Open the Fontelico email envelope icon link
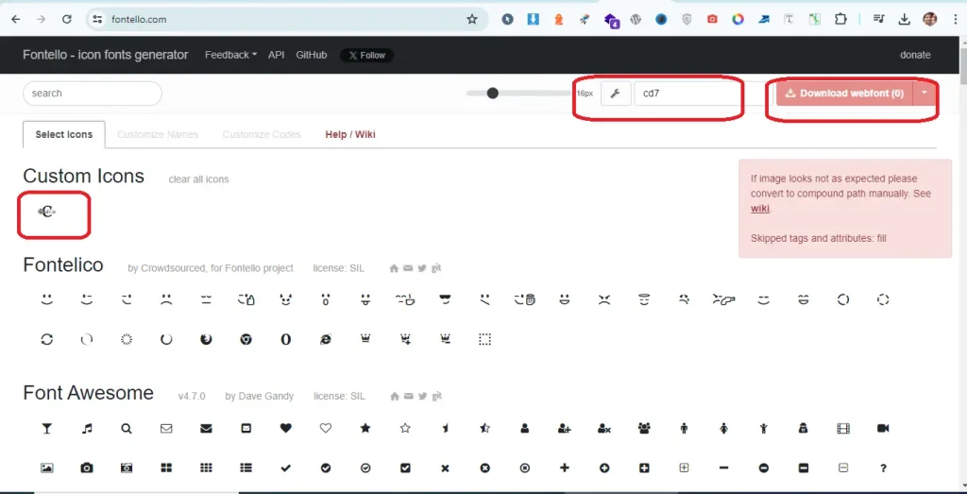 (408, 268)
